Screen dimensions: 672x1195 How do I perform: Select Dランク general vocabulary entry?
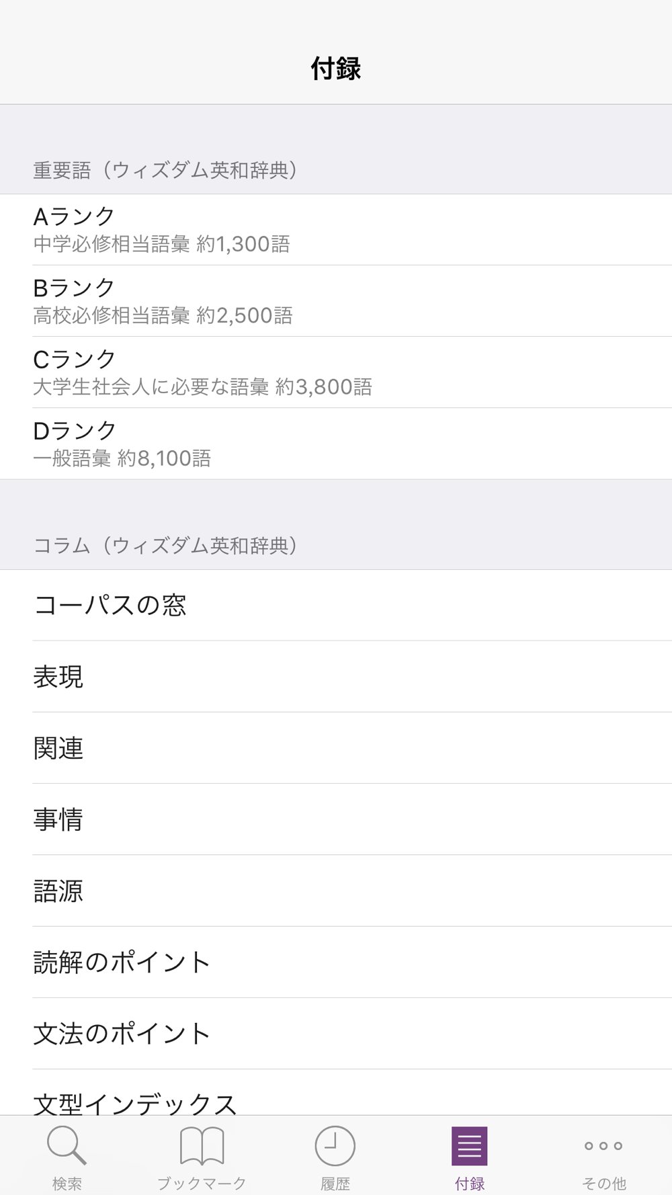pos(336,443)
